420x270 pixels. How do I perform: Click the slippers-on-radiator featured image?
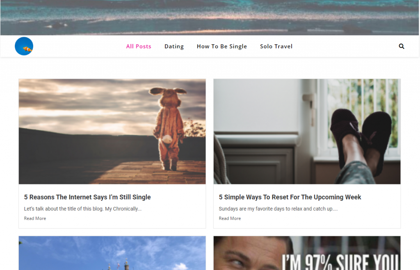click(x=307, y=131)
